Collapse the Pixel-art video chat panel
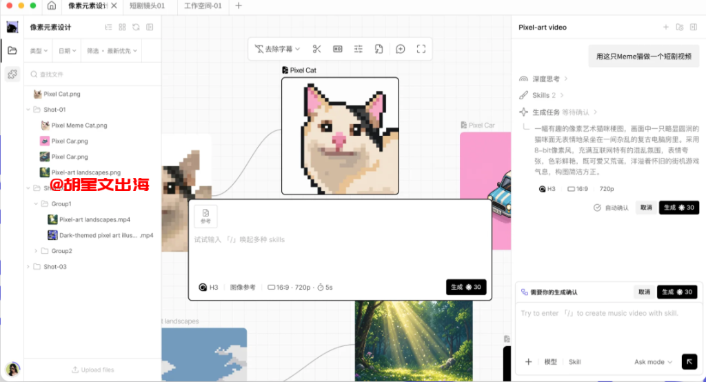 point(694,27)
